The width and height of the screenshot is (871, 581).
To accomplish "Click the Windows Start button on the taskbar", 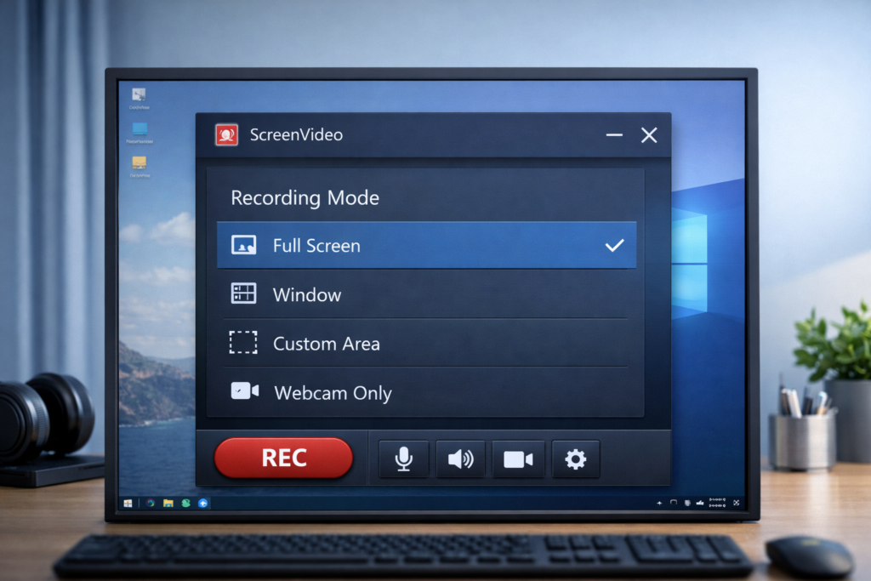I will click(x=128, y=502).
